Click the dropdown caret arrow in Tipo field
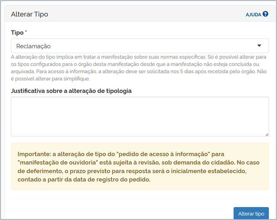Screen dimensions: 277x220 click(x=259, y=46)
